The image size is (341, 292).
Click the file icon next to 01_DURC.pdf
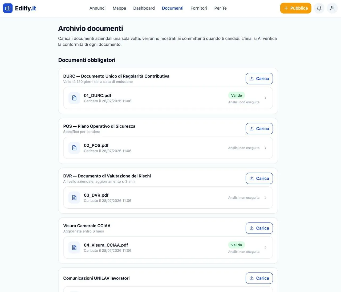[74, 98]
